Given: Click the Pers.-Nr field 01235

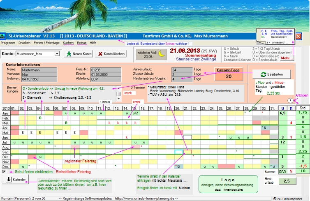Looking at the screenshot, I should pyautogui.click(x=106, y=70).
